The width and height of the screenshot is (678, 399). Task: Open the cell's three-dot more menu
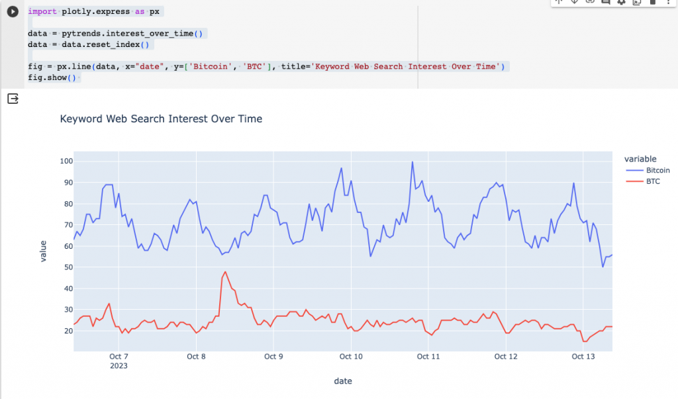click(x=669, y=2)
